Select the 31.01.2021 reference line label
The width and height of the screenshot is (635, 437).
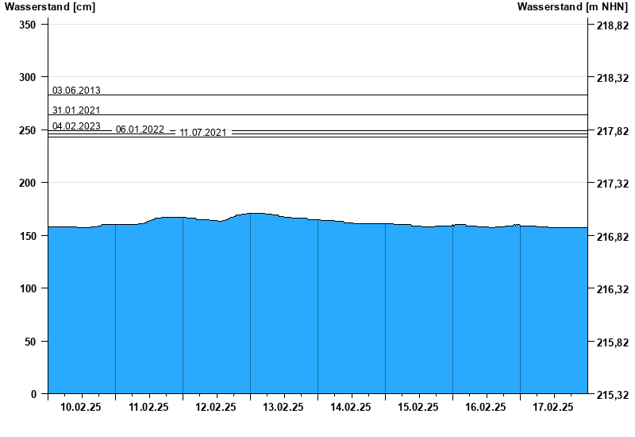(x=76, y=110)
